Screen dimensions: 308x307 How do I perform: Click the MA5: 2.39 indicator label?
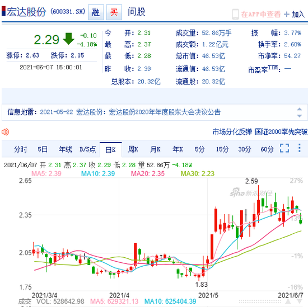(46, 173)
